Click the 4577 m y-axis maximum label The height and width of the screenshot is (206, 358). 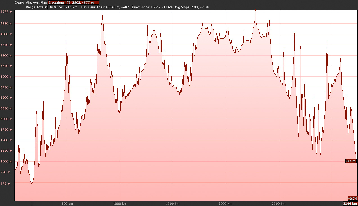[x=6, y=12]
